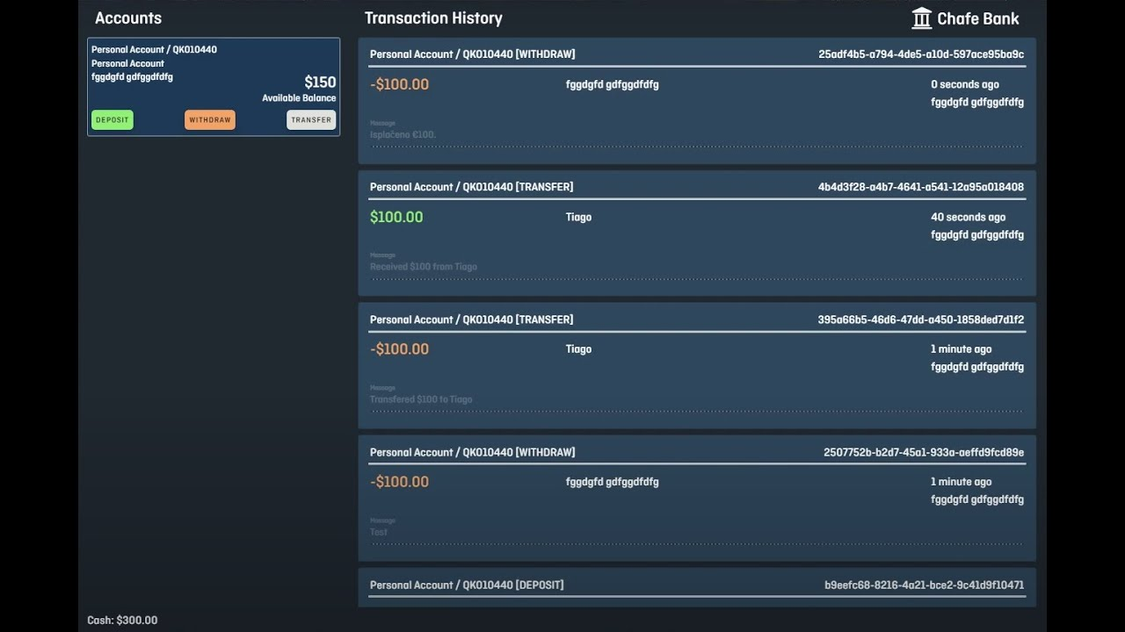The height and width of the screenshot is (632, 1125).
Task: Click the $150 available balance amount
Action: pos(320,83)
